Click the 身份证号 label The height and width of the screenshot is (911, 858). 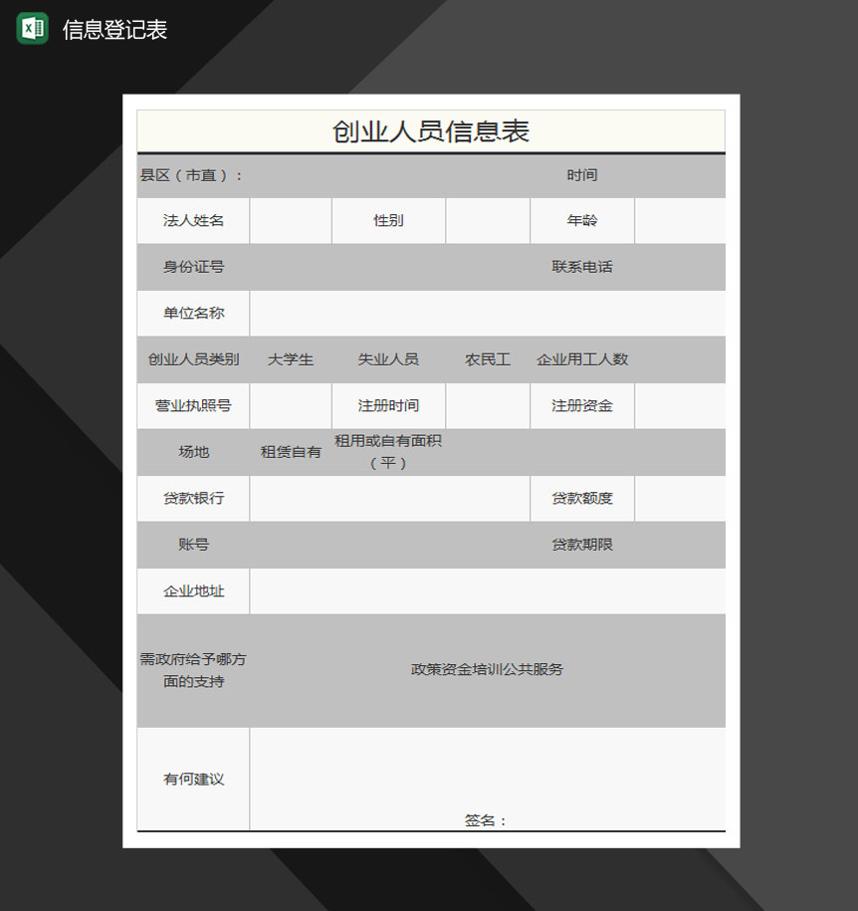pos(191,267)
